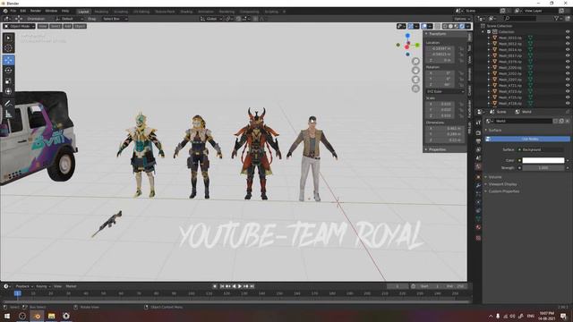Image resolution: width=573 pixels, height=322 pixels.
Task: Hide Mesh_0014 with its eye icon
Action: (x=568, y=50)
